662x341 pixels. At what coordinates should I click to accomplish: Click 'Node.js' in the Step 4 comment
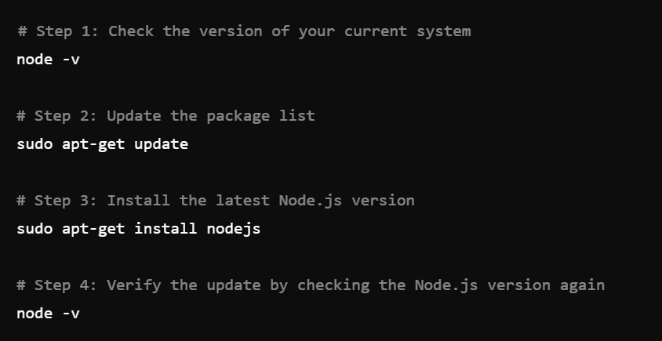(446, 285)
